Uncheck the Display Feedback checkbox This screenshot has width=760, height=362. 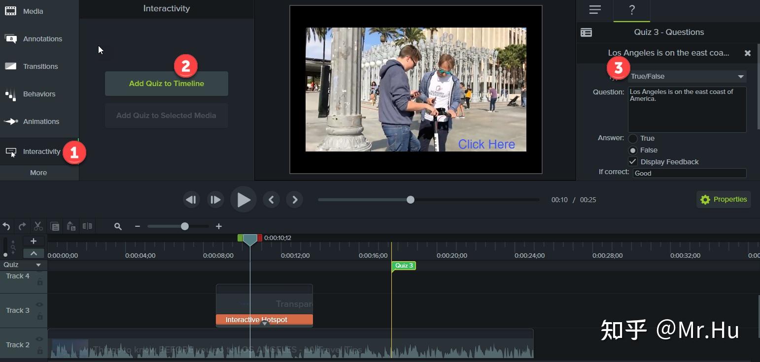633,162
